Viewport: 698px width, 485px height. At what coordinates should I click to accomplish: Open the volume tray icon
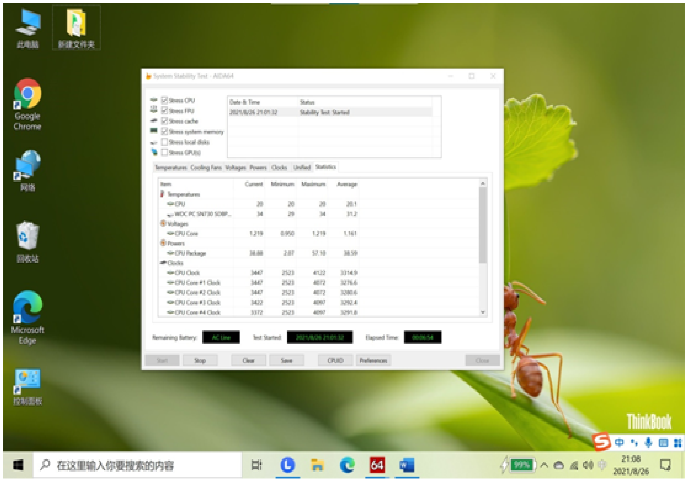588,465
